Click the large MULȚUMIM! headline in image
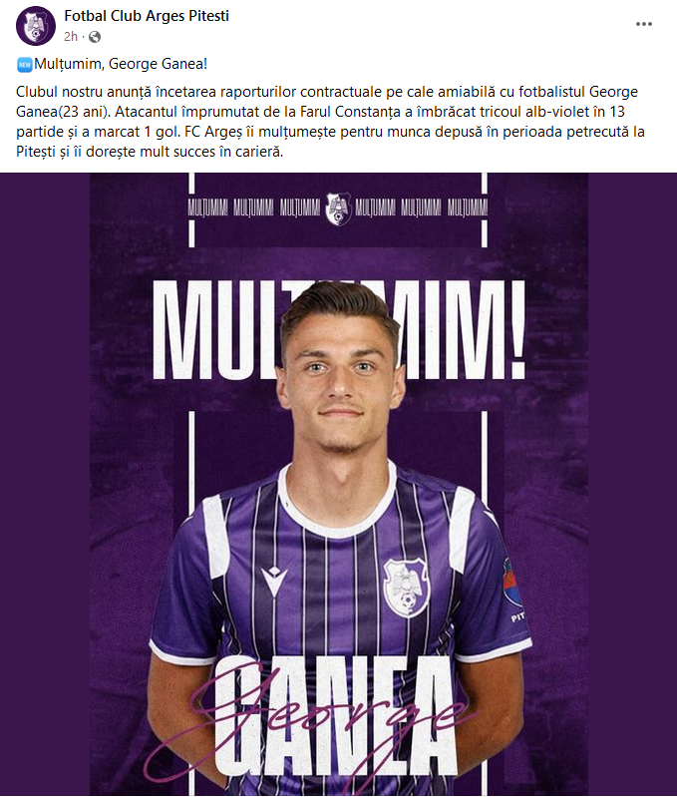Screen dimensions: 677x797 tap(339, 330)
